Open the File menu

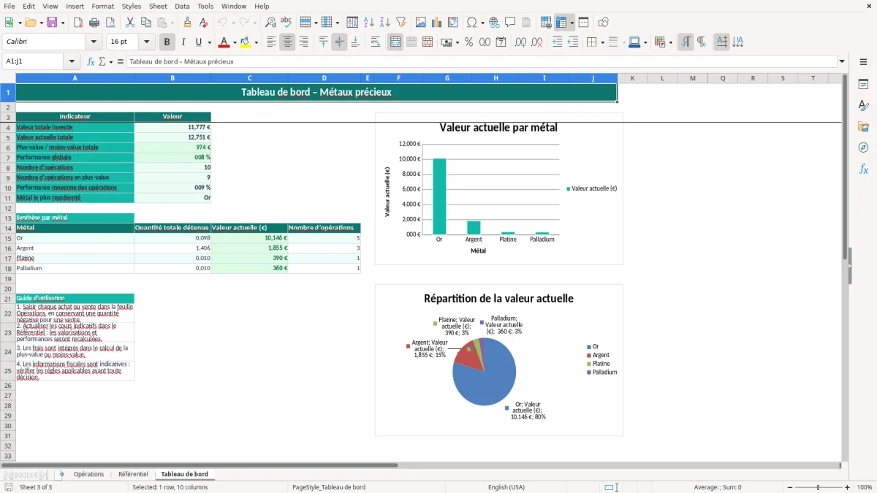pos(9,6)
